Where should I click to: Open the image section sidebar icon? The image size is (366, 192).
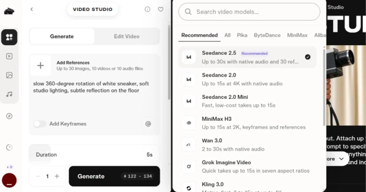click(9, 75)
